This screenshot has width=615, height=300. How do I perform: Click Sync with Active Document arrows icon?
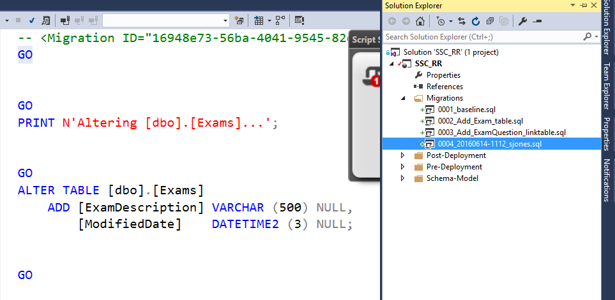tap(461, 21)
